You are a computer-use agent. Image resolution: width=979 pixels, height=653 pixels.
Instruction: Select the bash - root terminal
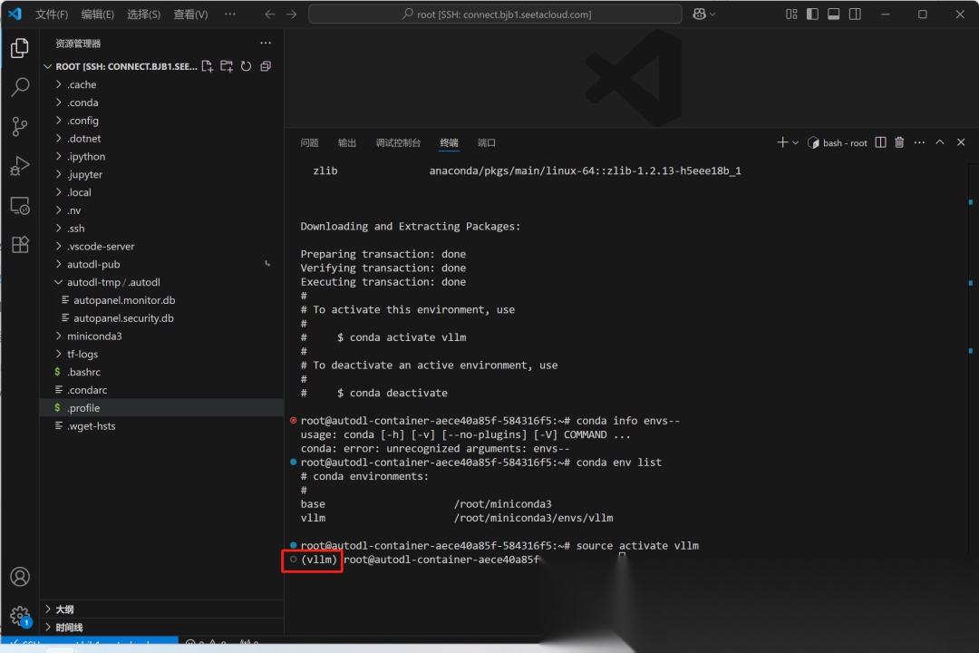coord(838,142)
